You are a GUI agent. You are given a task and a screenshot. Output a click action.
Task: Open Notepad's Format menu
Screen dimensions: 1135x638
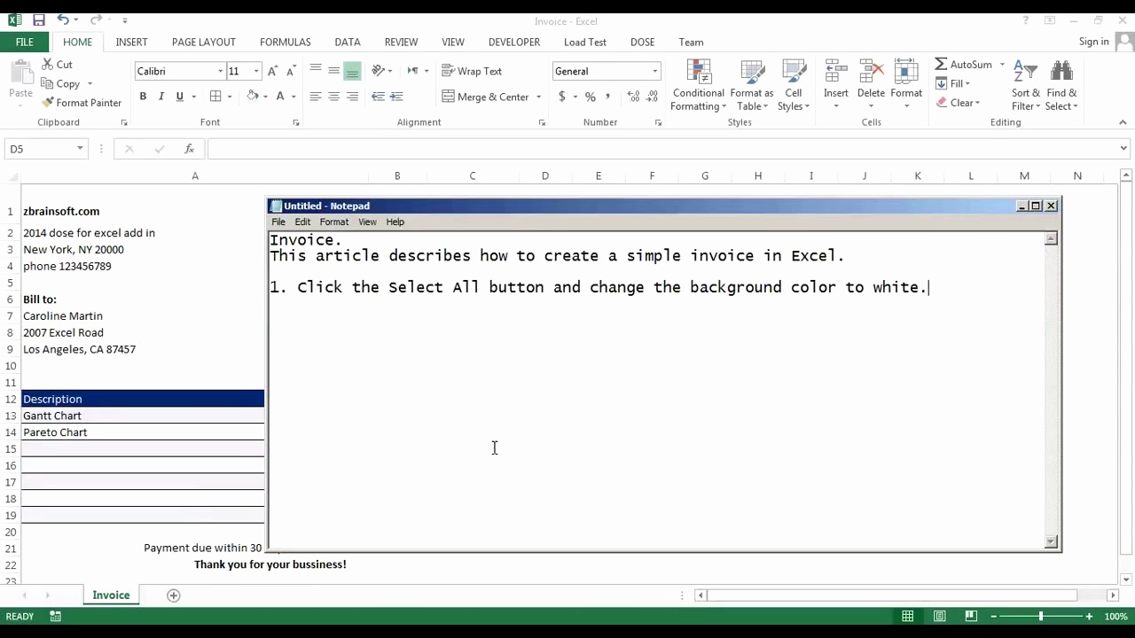[334, 222]
